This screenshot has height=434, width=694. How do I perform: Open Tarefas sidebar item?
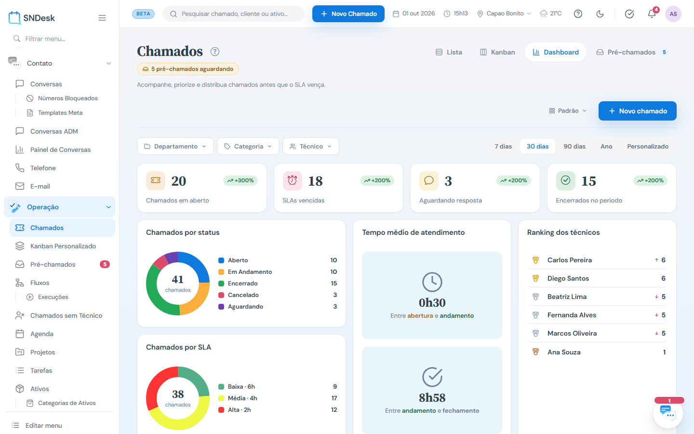tap(63, 370)
